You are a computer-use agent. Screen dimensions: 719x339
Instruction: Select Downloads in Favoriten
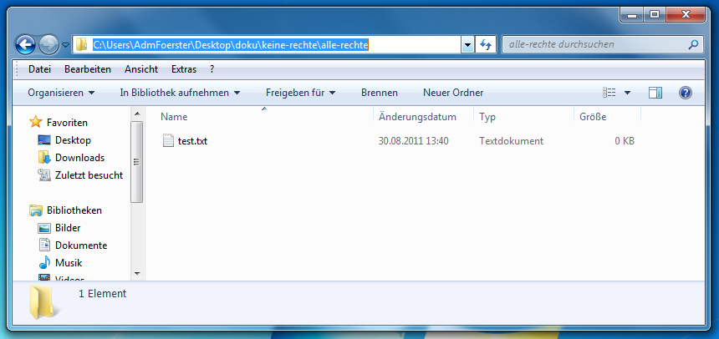tap(79, 158)
